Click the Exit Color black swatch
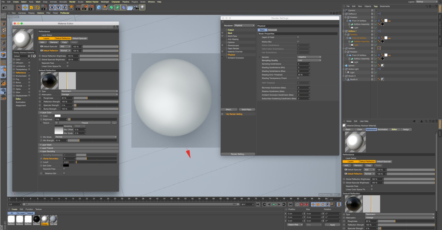 point(66,166)
